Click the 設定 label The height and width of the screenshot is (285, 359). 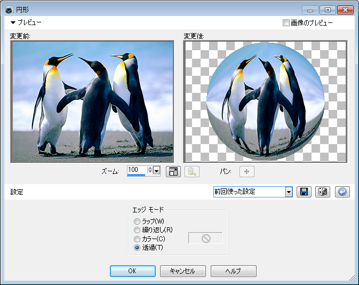(17, 192)
